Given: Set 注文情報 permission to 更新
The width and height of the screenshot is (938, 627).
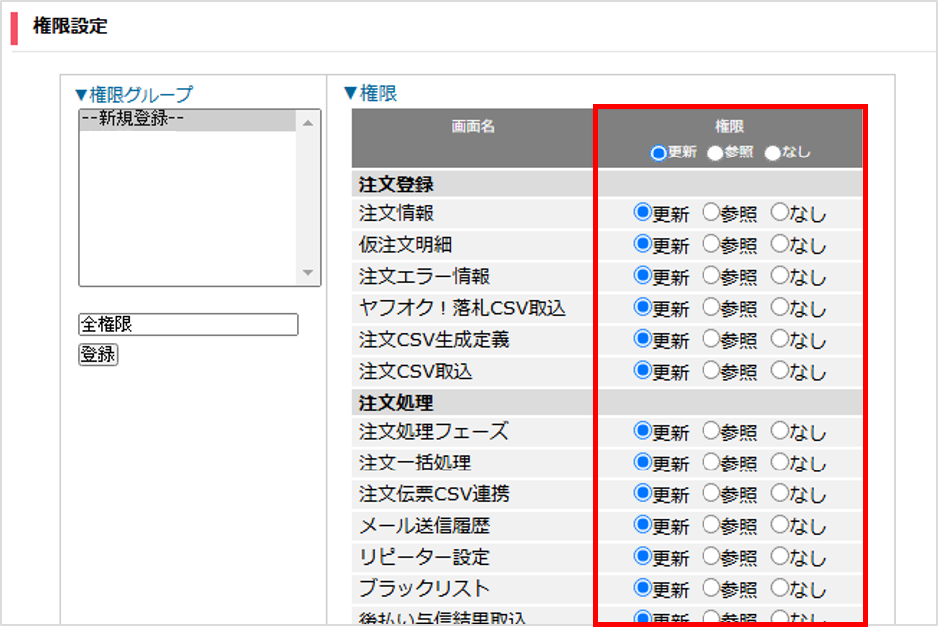Looking at the screenshot, I should point(642,212).
